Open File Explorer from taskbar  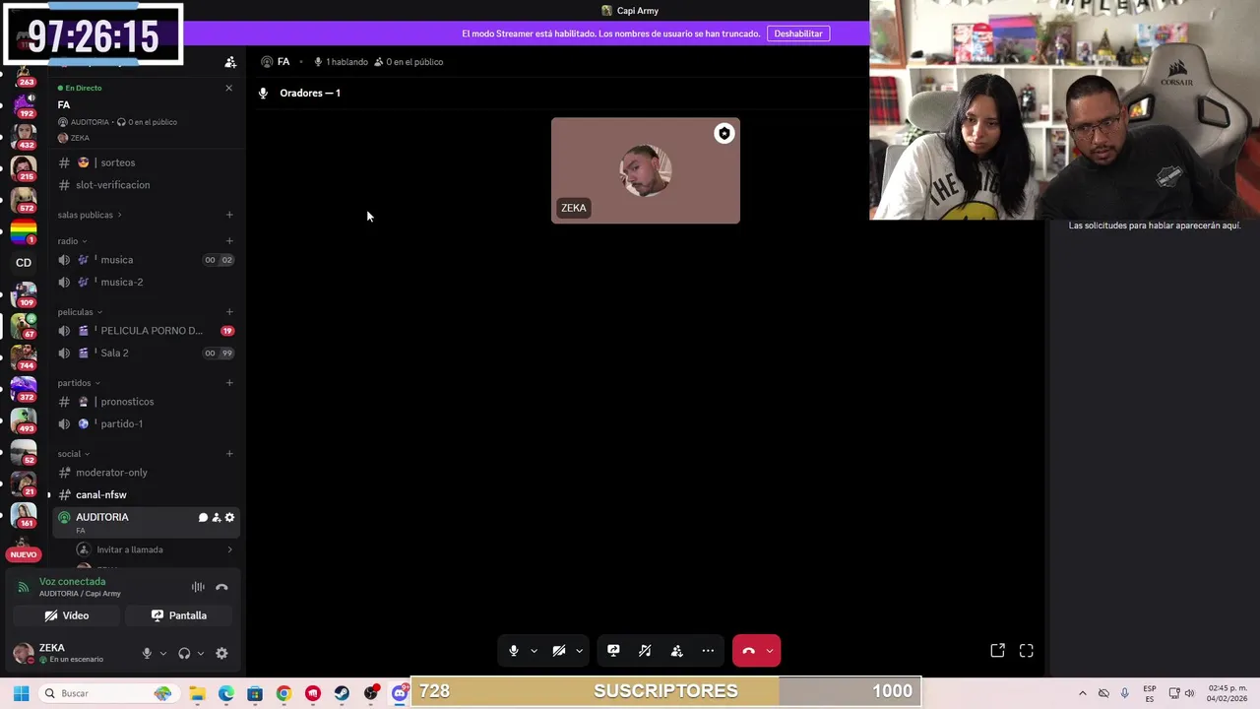click(x=197, y=693)
